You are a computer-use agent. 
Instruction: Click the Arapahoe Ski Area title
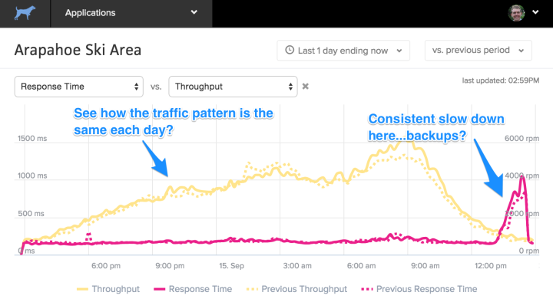point(78,50)
